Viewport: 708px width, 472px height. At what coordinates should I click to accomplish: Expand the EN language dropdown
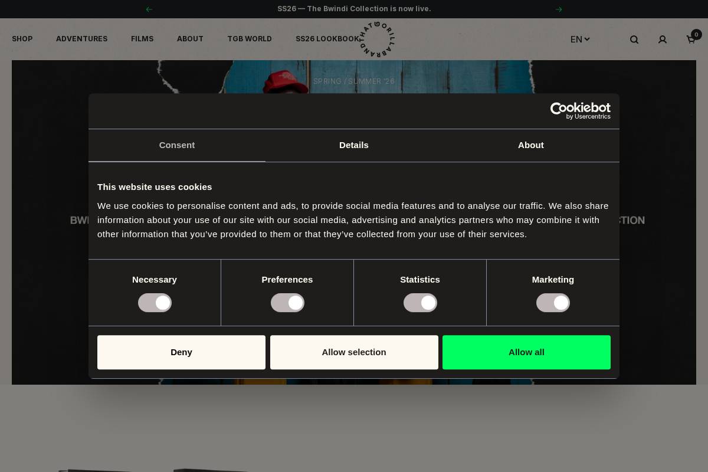coord(580,40)
